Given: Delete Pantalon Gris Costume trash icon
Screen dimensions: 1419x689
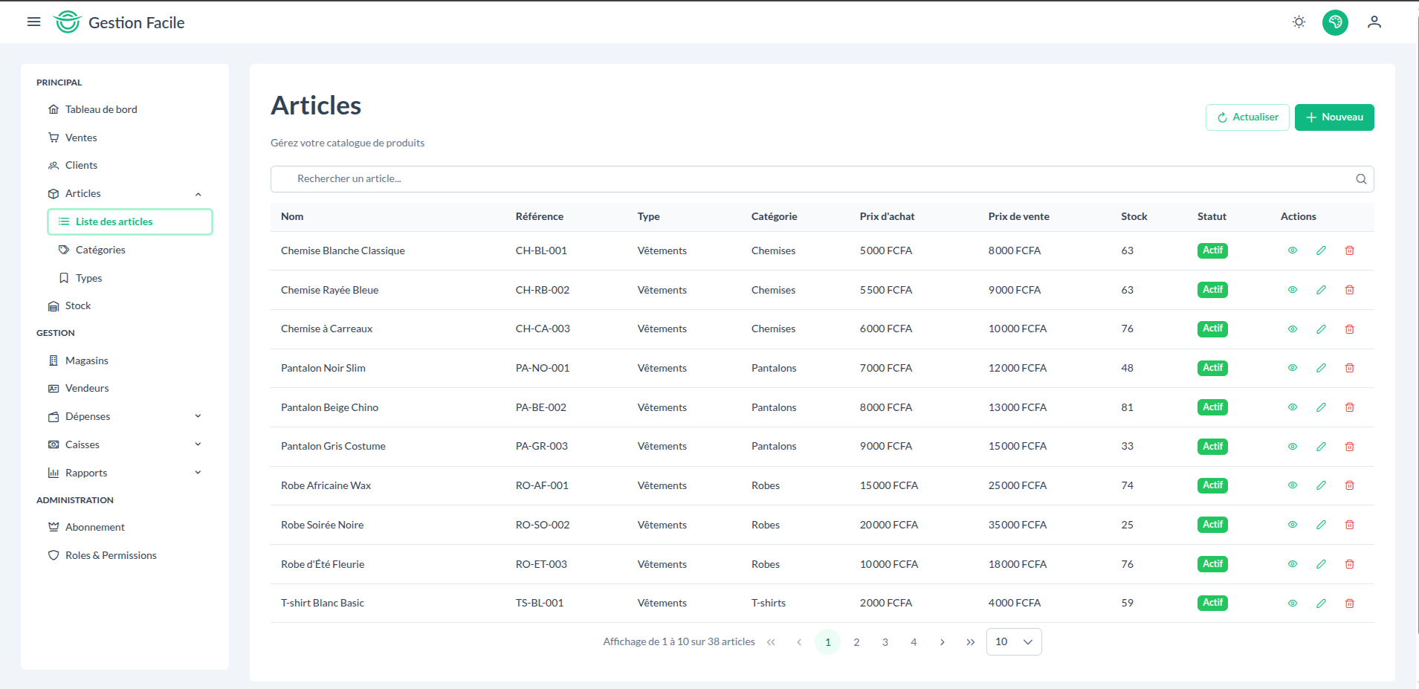Looking at the screenshot, I should [x=1349, y=447].
